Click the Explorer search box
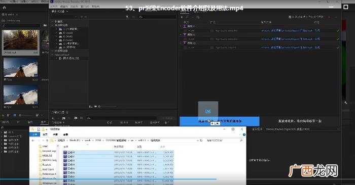This screenshot has height=185, width=355. tap(225, 141)
